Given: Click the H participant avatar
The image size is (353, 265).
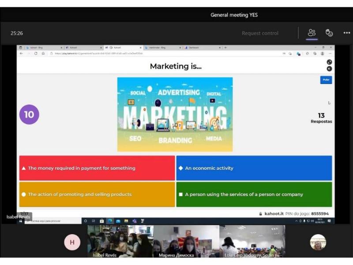Looking at the screenshot, I should coord(72,242).
